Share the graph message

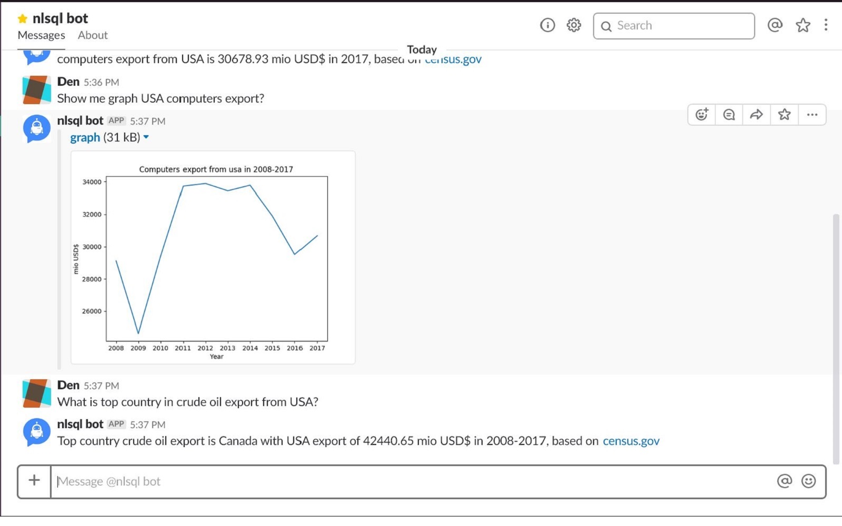coord(756,115)
